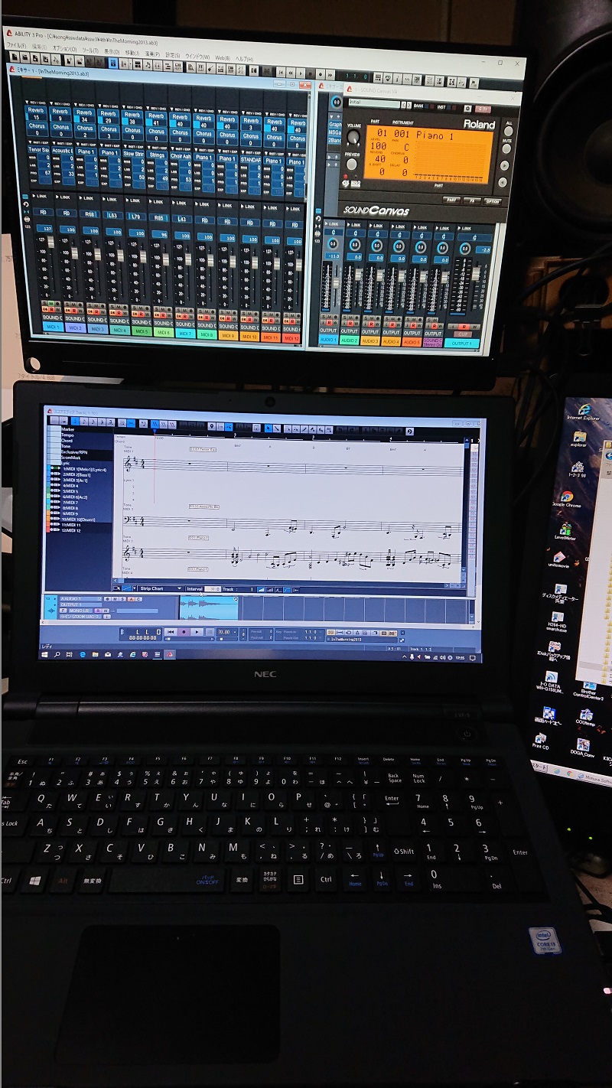Screen dimensions: 612x1088
Task: Toggle the MUTE button on Sound Canvas
Action: tap(507, 148)
